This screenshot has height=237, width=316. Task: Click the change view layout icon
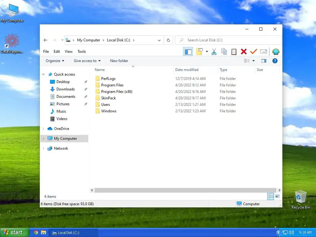[247, 61]
